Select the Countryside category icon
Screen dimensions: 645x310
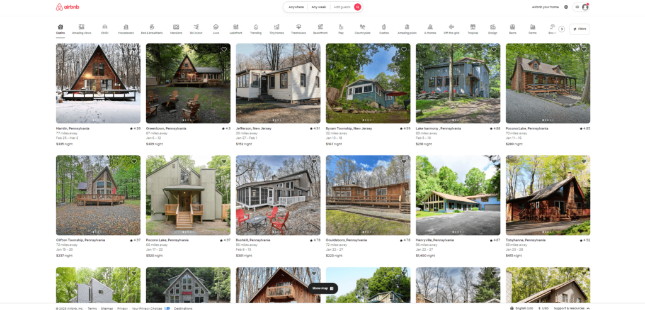coord(362,26)
